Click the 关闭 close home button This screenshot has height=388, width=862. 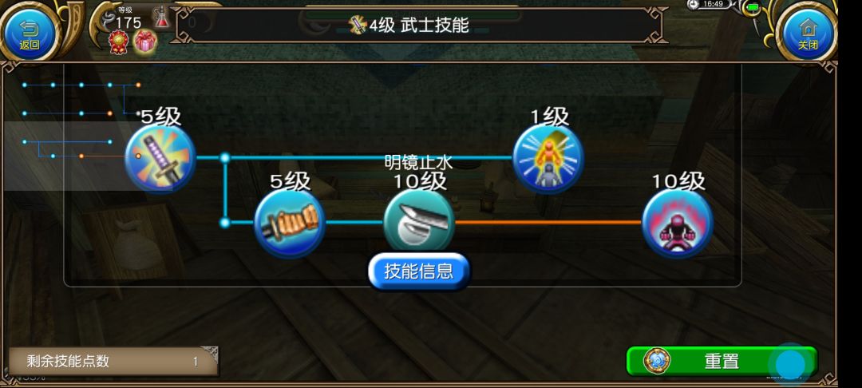[808, 32]
